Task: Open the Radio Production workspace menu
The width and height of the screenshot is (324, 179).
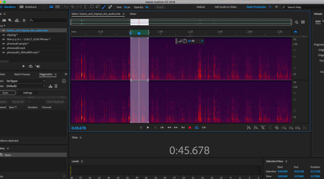Action: click(270, 7)
